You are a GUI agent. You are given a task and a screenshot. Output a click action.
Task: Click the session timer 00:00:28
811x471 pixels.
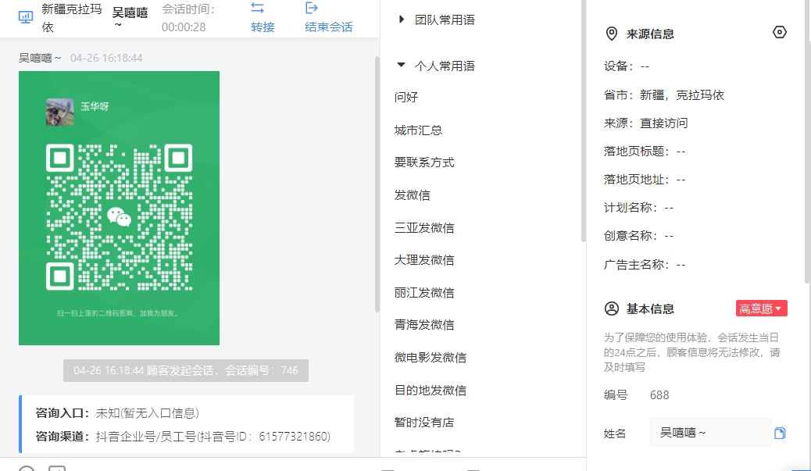[x=184, y=27]
